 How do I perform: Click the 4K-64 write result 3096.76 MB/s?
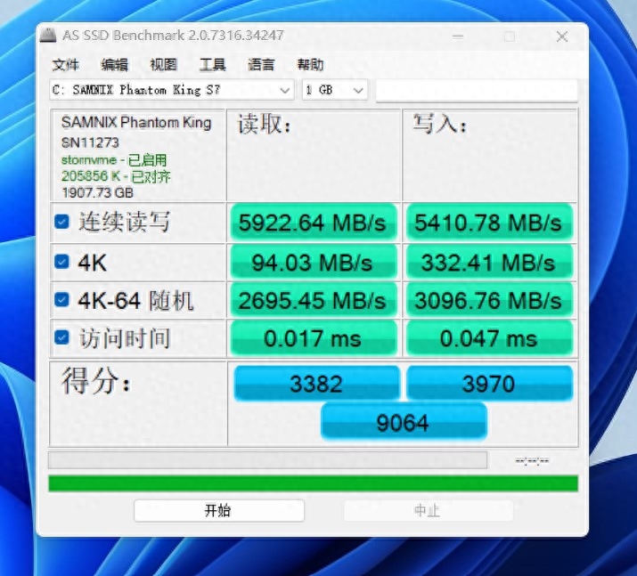click(x=489, y=300)
